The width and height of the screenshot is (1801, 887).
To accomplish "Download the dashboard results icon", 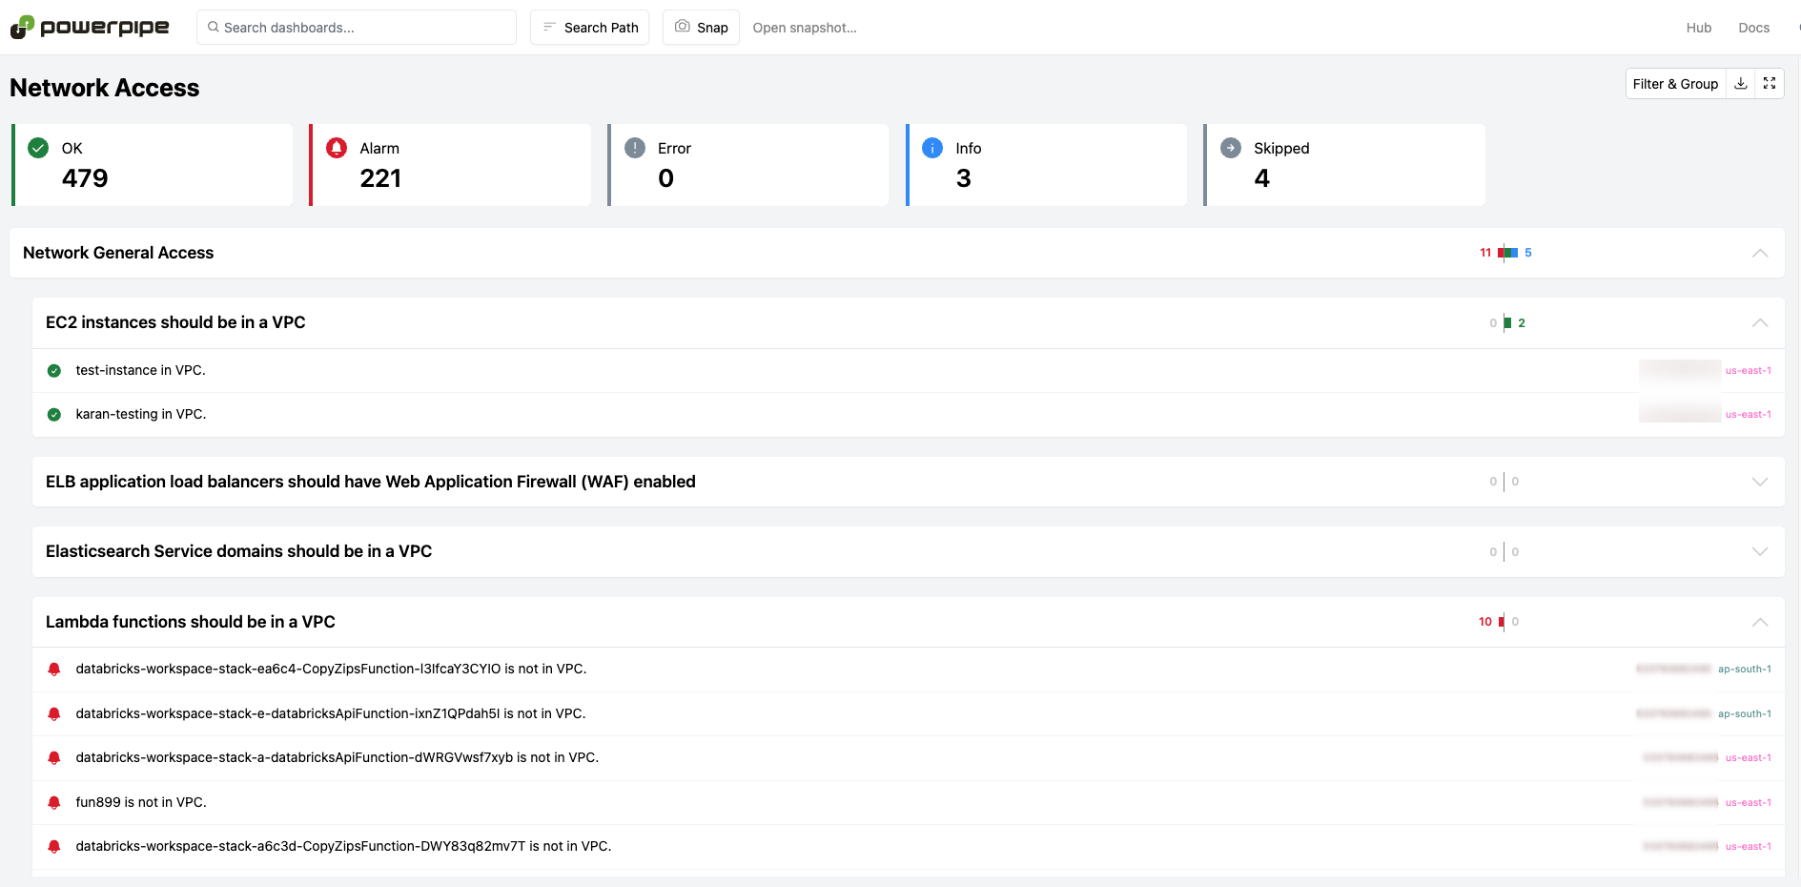I will pos(1741,84).
